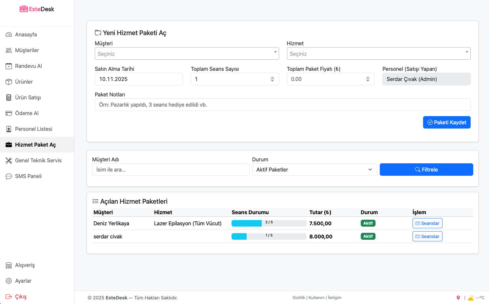Click the weather icon in the footer

pos(471,298)
